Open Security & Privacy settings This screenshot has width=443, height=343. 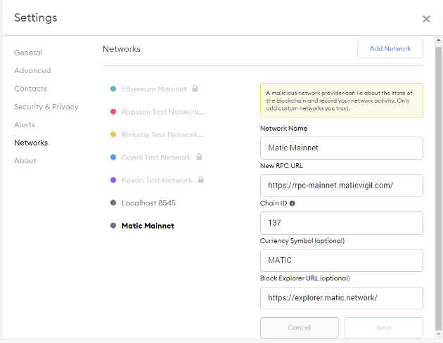(46, 107)
